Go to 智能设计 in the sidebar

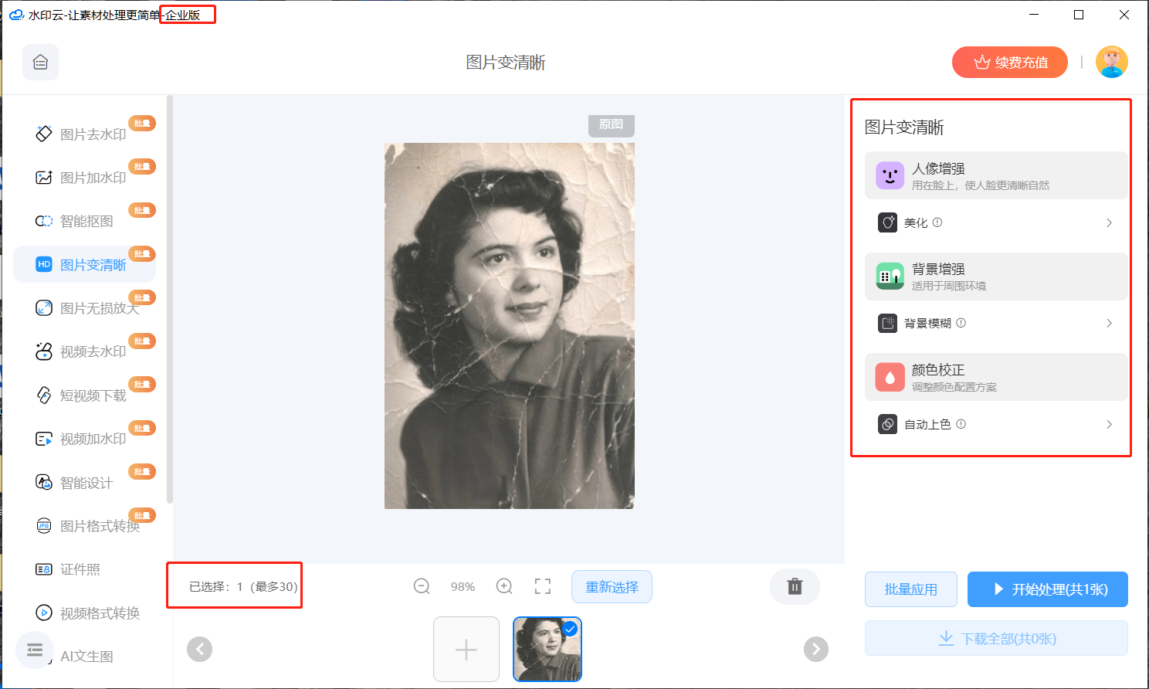85,483
